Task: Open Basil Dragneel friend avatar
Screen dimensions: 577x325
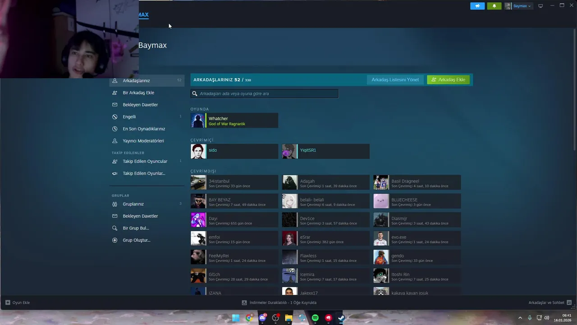Action: pyautogui.click(x=381, y=182)
